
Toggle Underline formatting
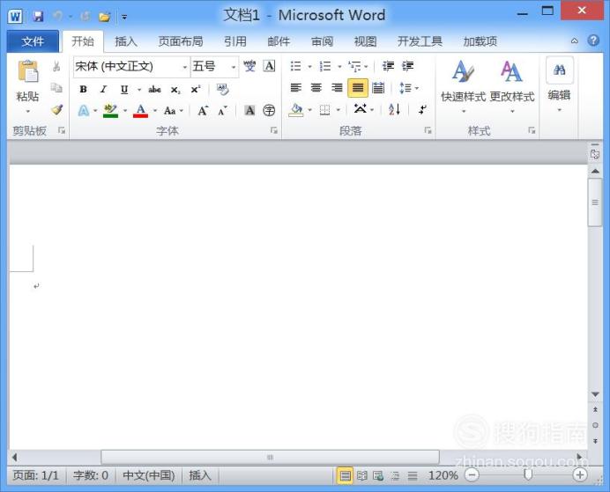[x=124, y=90]
